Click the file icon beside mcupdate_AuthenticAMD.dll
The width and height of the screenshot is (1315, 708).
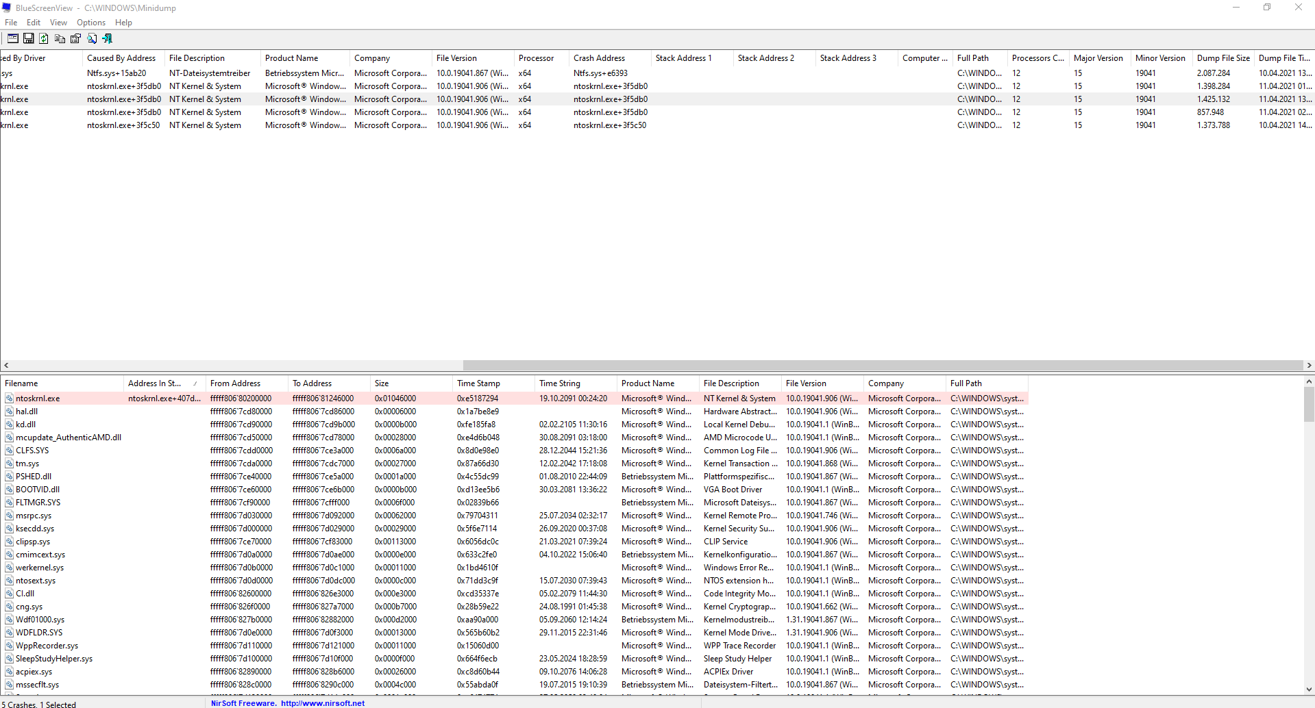tap(10, 438)
